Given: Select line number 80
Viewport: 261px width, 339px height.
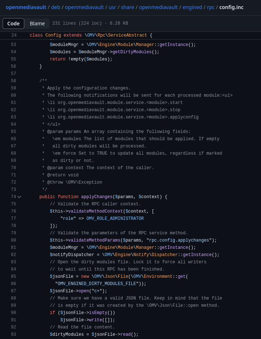Looking at the screenshot, I should click(x=13, y=240).
